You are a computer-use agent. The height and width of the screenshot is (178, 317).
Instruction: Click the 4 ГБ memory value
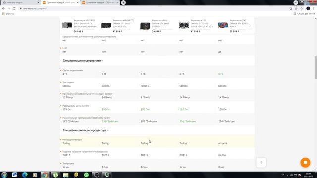click(x=65, y=74)
